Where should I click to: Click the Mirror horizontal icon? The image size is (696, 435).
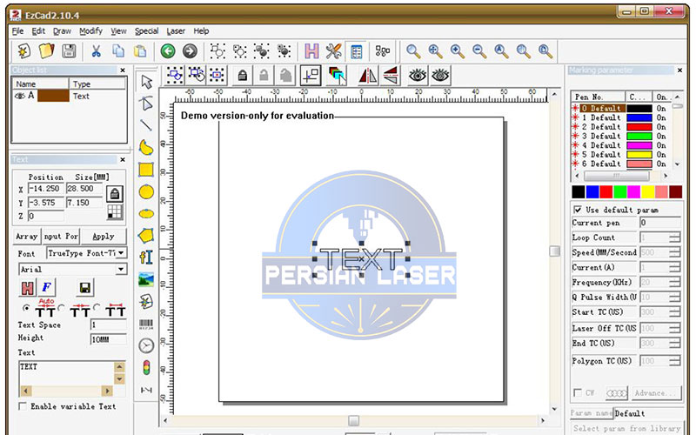click(368, 76)
